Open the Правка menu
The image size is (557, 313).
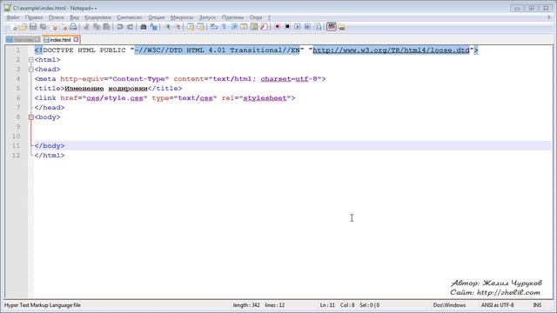(x=34, y=17)
